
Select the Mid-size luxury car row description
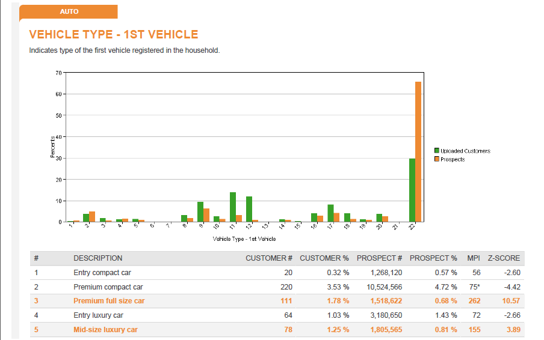point(105,330)
